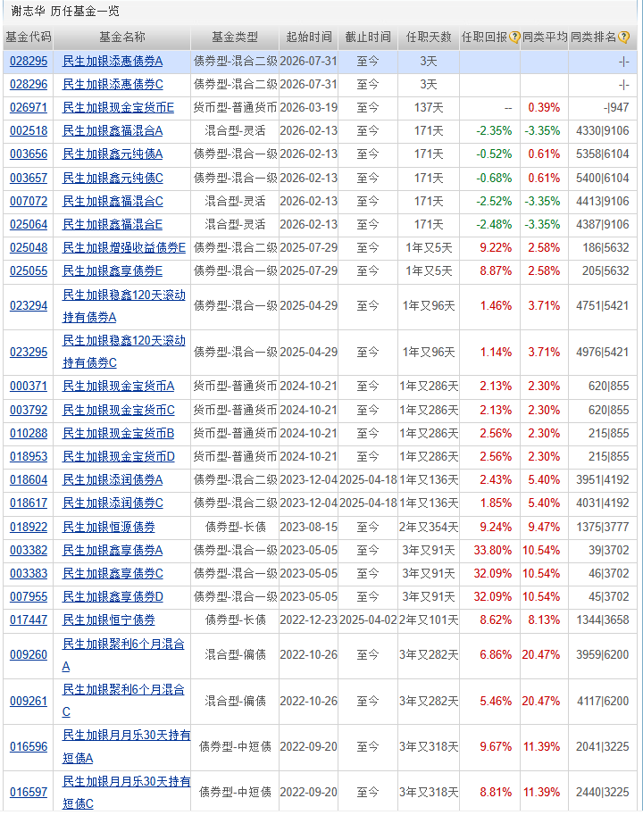Open 民生加银鑫享债券A fund link
Image resolution: width=643 pixels, height=815 pixels.
tap(113, 551)
